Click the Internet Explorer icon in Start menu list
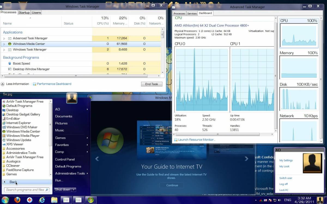 tap(4, 123)
